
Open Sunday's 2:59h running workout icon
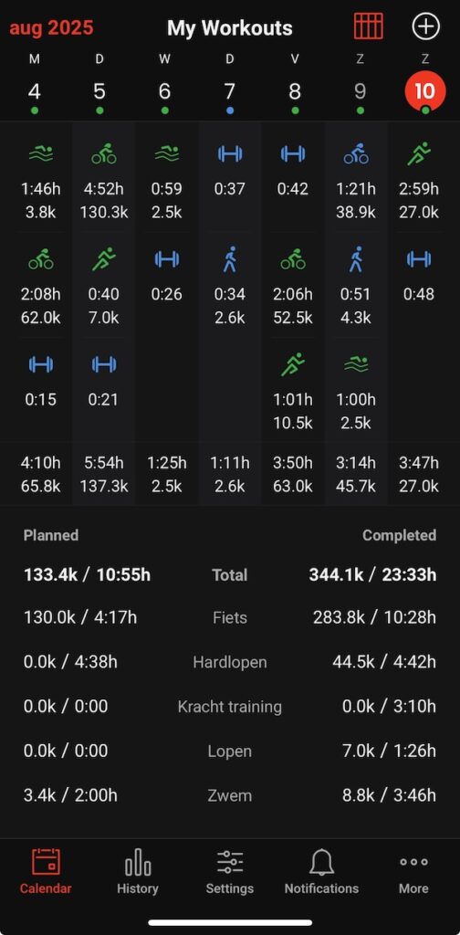click(419, 153)
